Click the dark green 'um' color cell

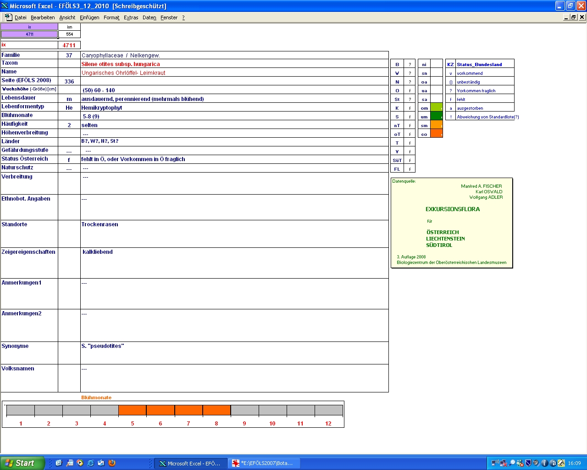437,117
